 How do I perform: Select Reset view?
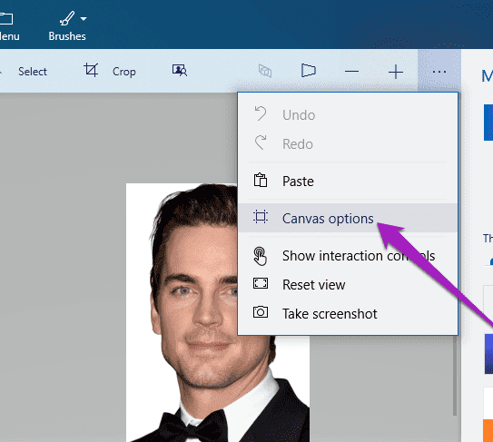pos(348,284)
